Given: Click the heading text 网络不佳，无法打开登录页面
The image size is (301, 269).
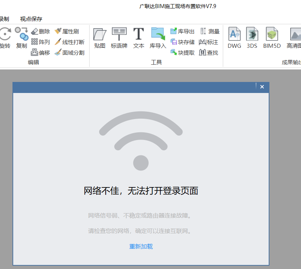Looking at the screenshot, I should pos(141,191).
